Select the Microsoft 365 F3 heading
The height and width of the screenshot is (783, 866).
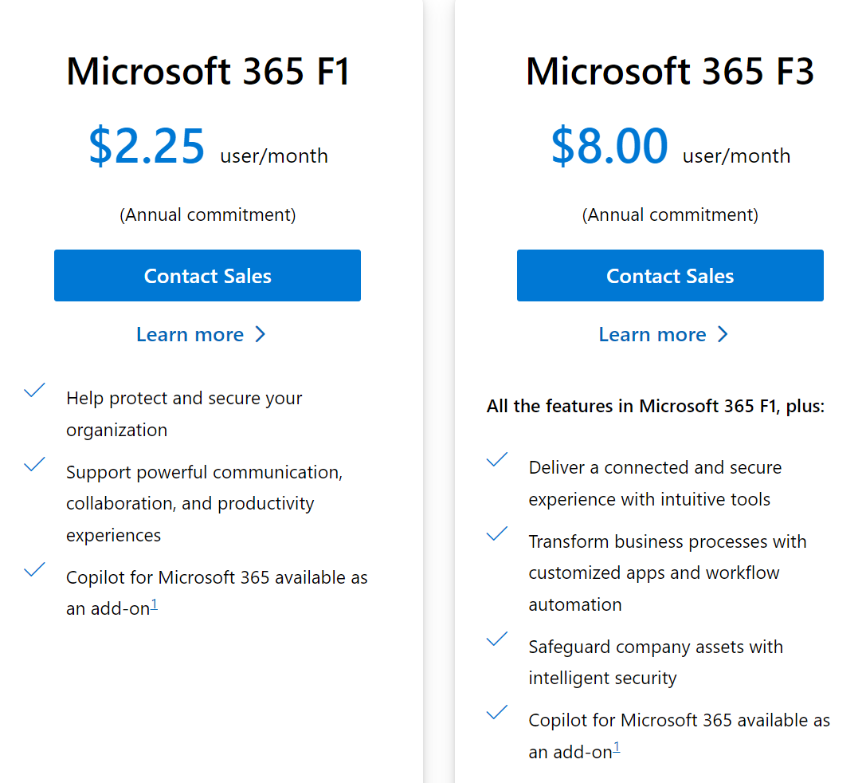pos(670,72)
